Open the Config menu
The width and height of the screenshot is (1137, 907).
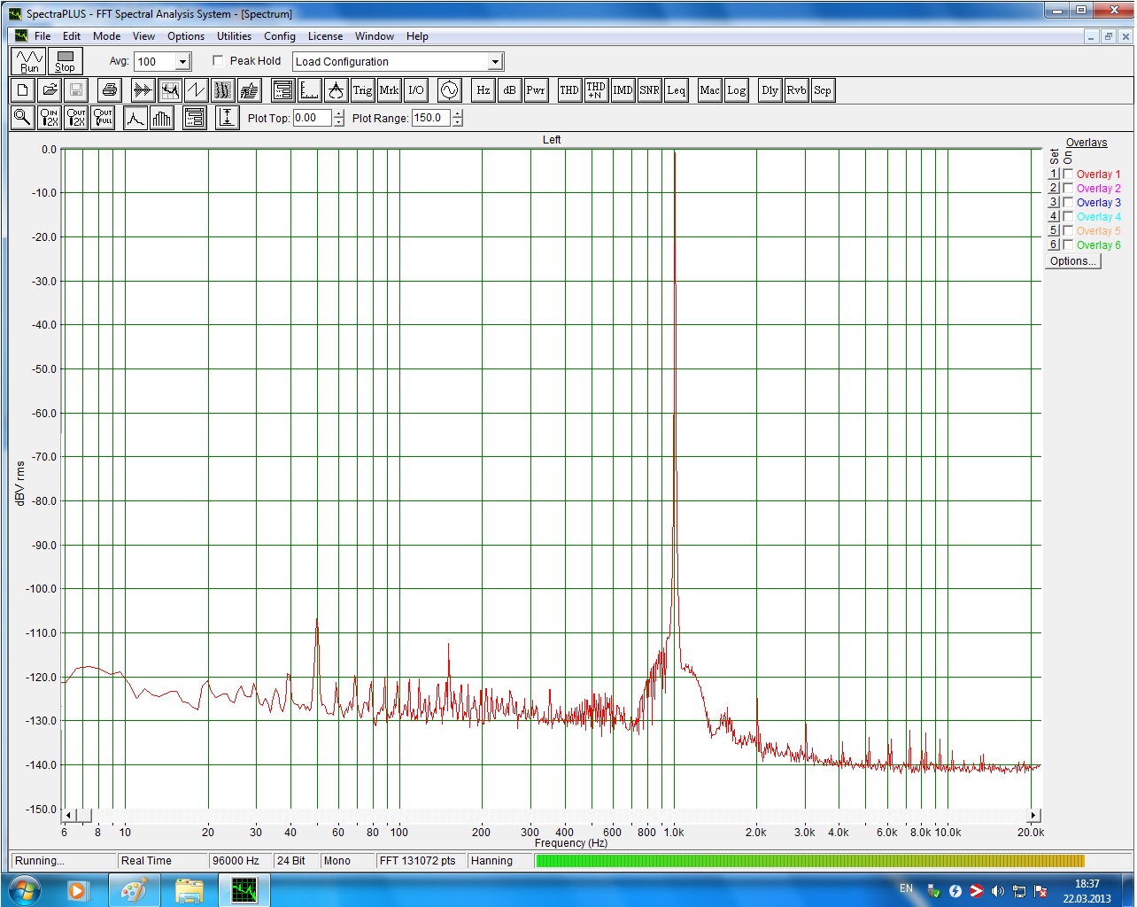279,36
